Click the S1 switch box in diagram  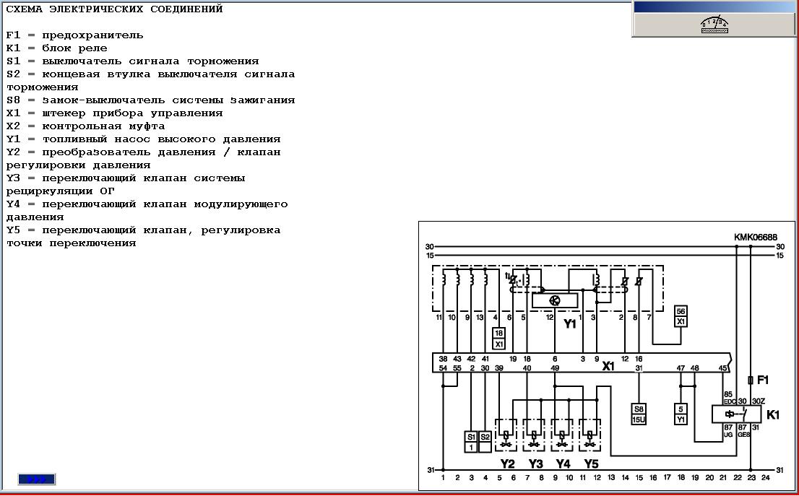pos(471,442)
